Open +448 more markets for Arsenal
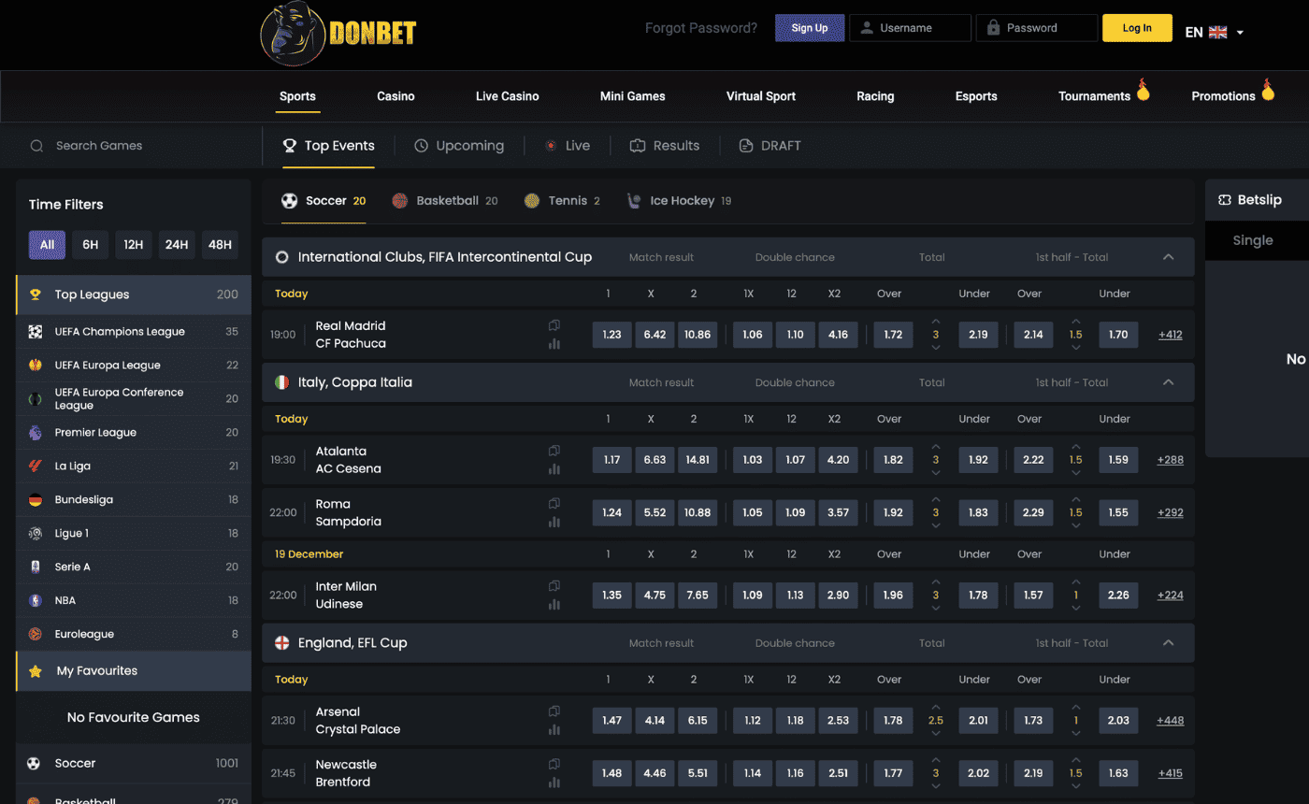Screen dimensions: 1309x804 point(1171,721)
